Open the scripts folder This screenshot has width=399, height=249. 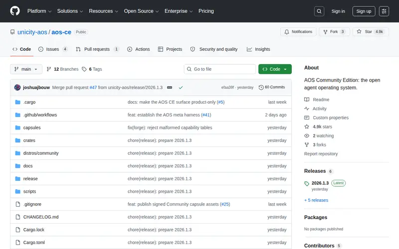(29, 191)
